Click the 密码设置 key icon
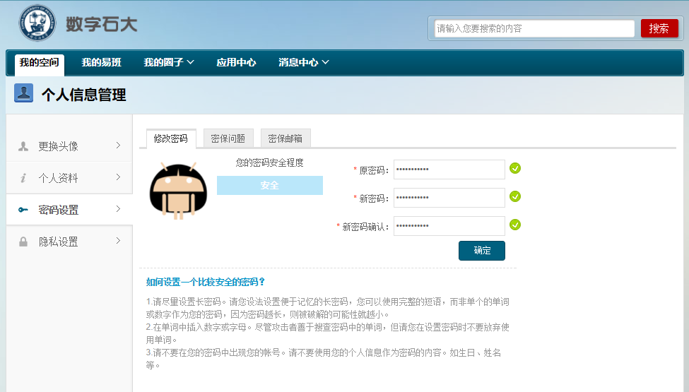This screenshot has height=392, width=689. click(x=23, y=210)
